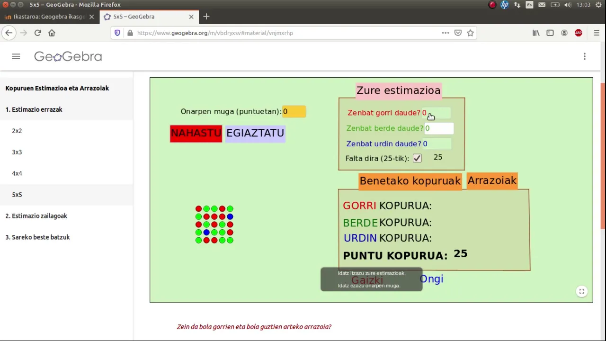This screenshot has width=606, height=341.
Task: Open the keyboard layout indicator 'Es'
Action: point(529,5)
